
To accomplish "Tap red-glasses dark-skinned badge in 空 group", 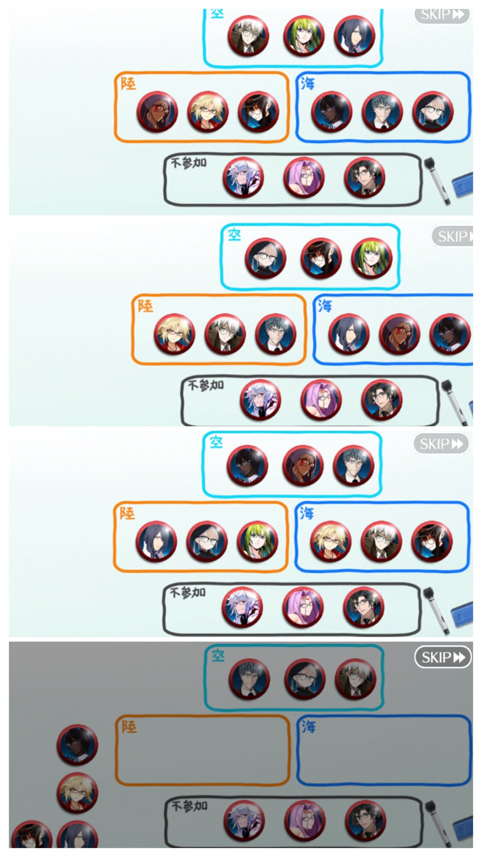I will click(x=303, y=466).
